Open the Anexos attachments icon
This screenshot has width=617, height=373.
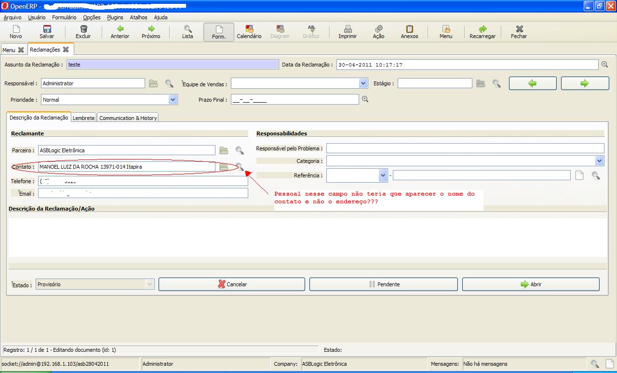click(409, 32)
